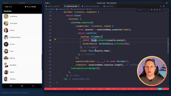Tap Godofredo in the phone user list
This screenshot has height=96, width=171.
point(22,17)
